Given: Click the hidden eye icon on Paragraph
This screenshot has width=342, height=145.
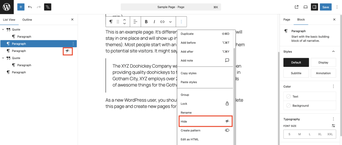Looking at the screenshot, I should point(68,51).
